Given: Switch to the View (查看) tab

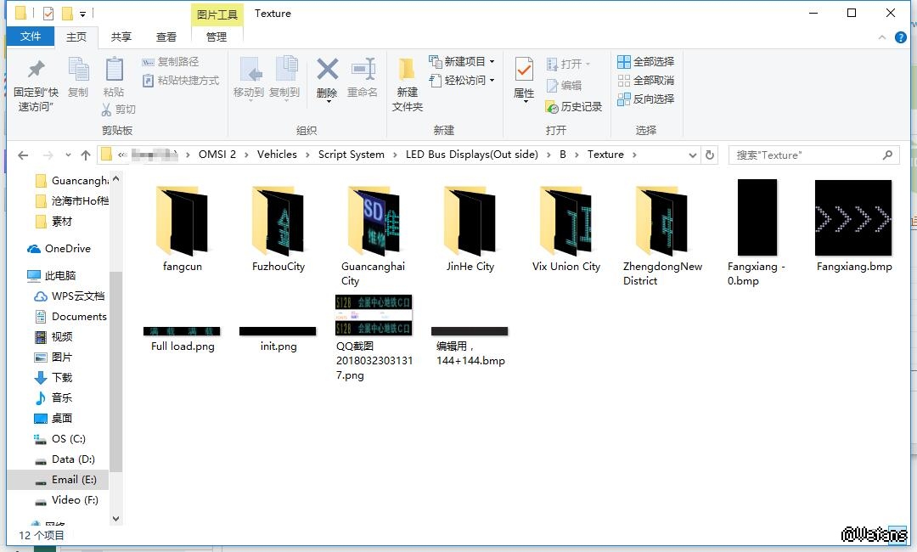Looking at the screenshot, I should point(166,37).
